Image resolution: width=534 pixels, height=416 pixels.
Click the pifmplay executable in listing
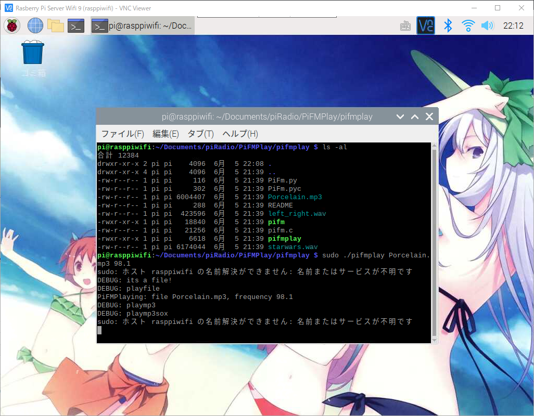[x=285, y=239]
